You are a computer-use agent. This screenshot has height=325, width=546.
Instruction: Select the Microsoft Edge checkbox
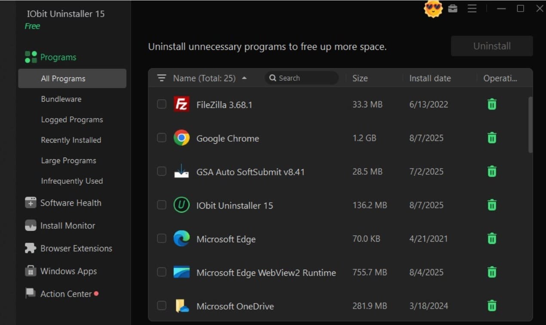pos(162,239)
